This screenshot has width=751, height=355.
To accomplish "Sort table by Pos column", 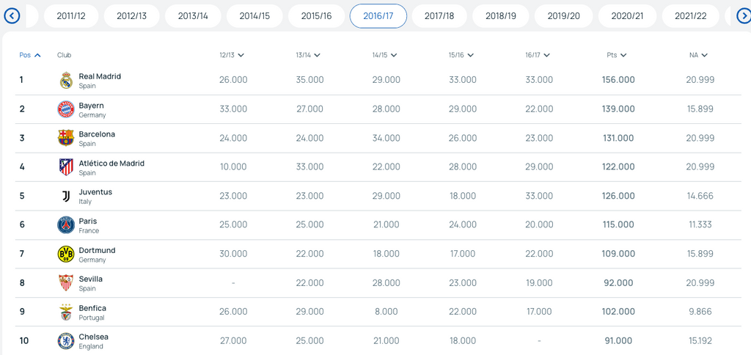I will point(29,55).
